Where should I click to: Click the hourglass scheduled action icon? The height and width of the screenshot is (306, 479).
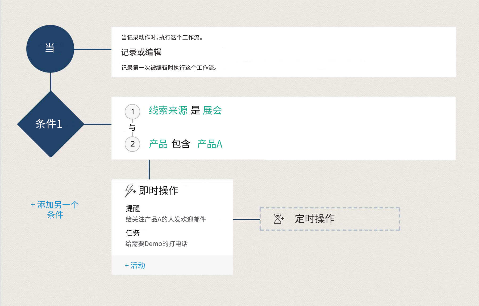[278, 219]
